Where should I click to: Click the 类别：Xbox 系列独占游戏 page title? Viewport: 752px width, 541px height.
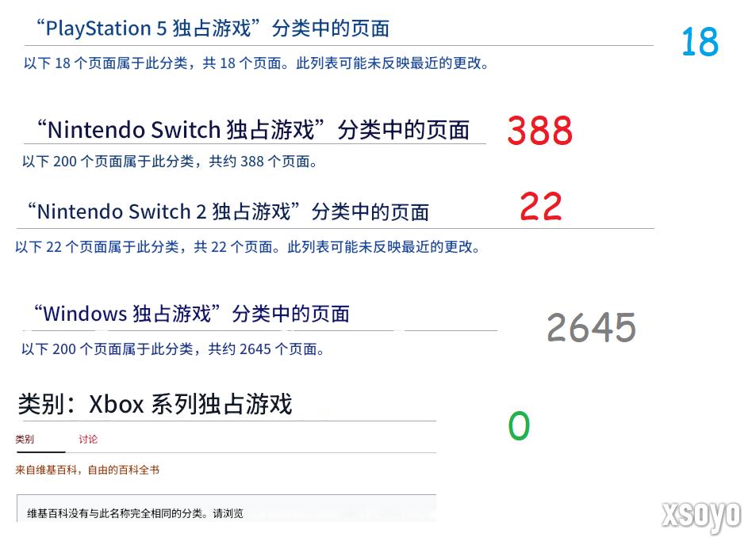click(x=155, y=405)
